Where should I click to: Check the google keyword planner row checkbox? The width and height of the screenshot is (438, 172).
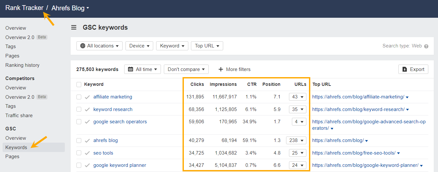pos(79,165)
